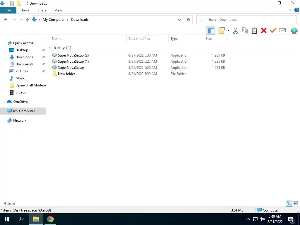Open the volume speaker tray icon
Viewport: 300px width, 225px height.
click(x=262, y=219)
